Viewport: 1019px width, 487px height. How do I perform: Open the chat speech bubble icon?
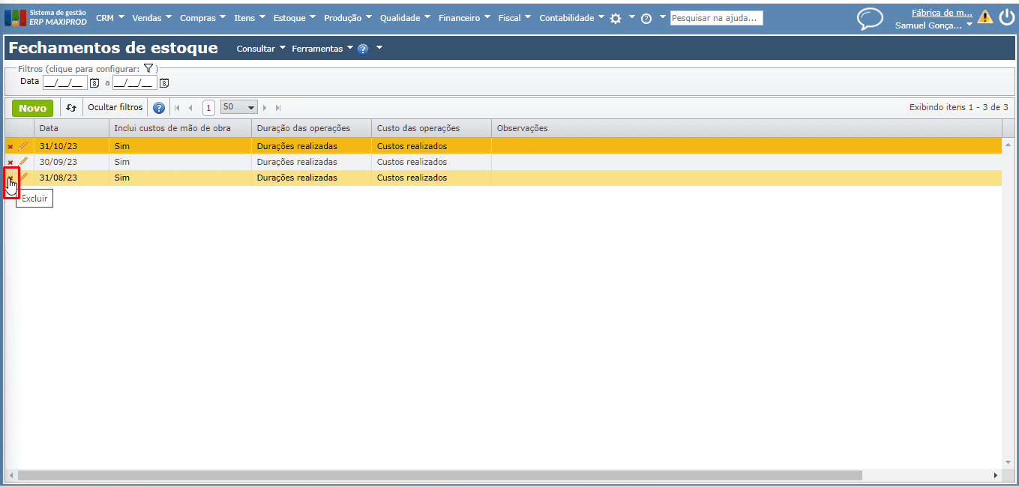coord(870,19)
